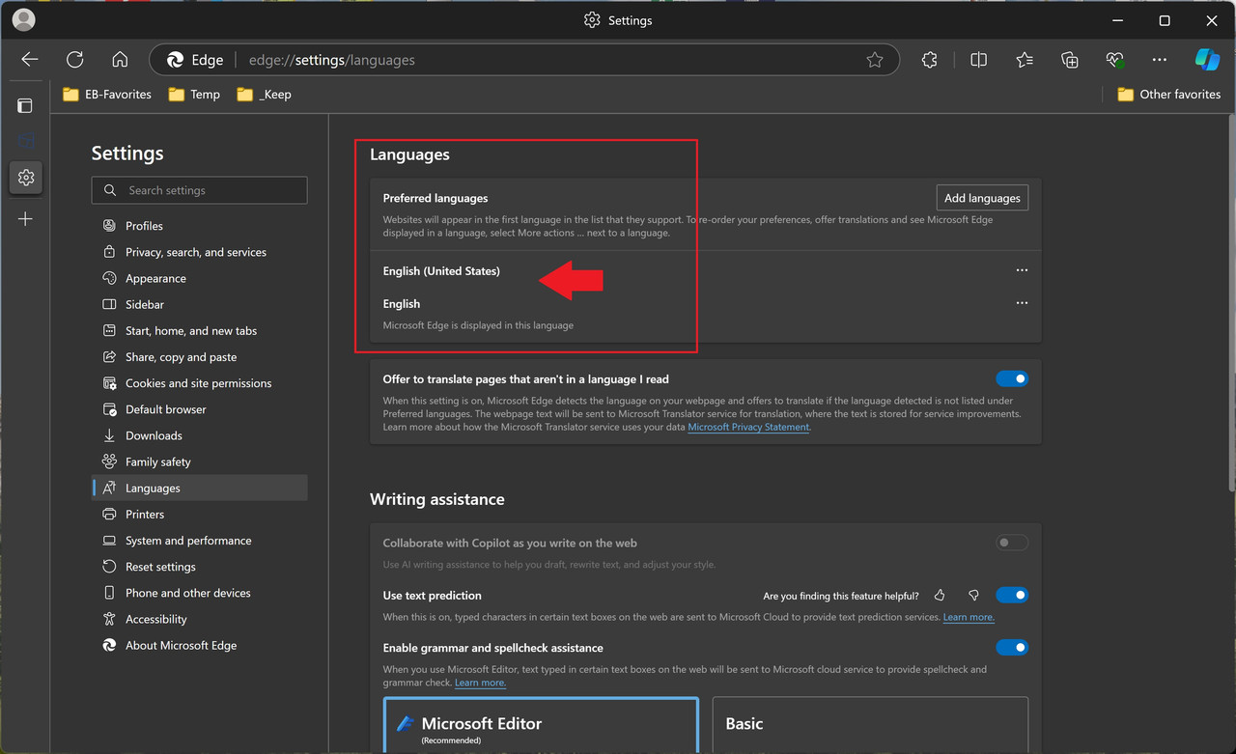Give thumbs up for text prediction
Viewport: 1236px width, 754px height.
940,596
